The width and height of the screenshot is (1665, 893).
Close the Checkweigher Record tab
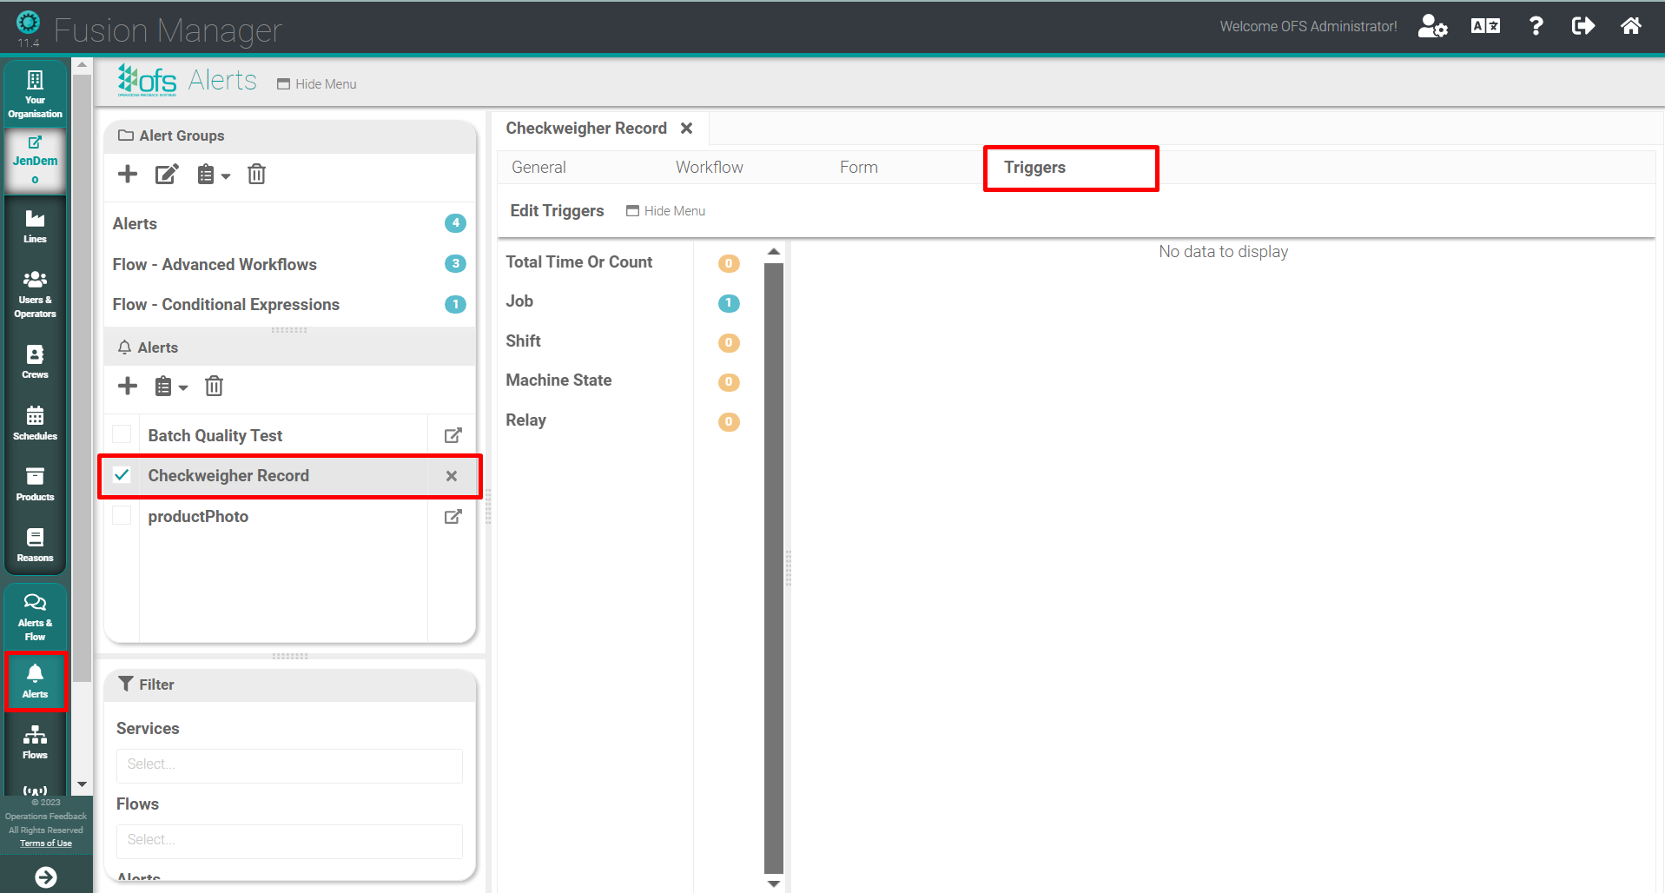coord(687,128)
